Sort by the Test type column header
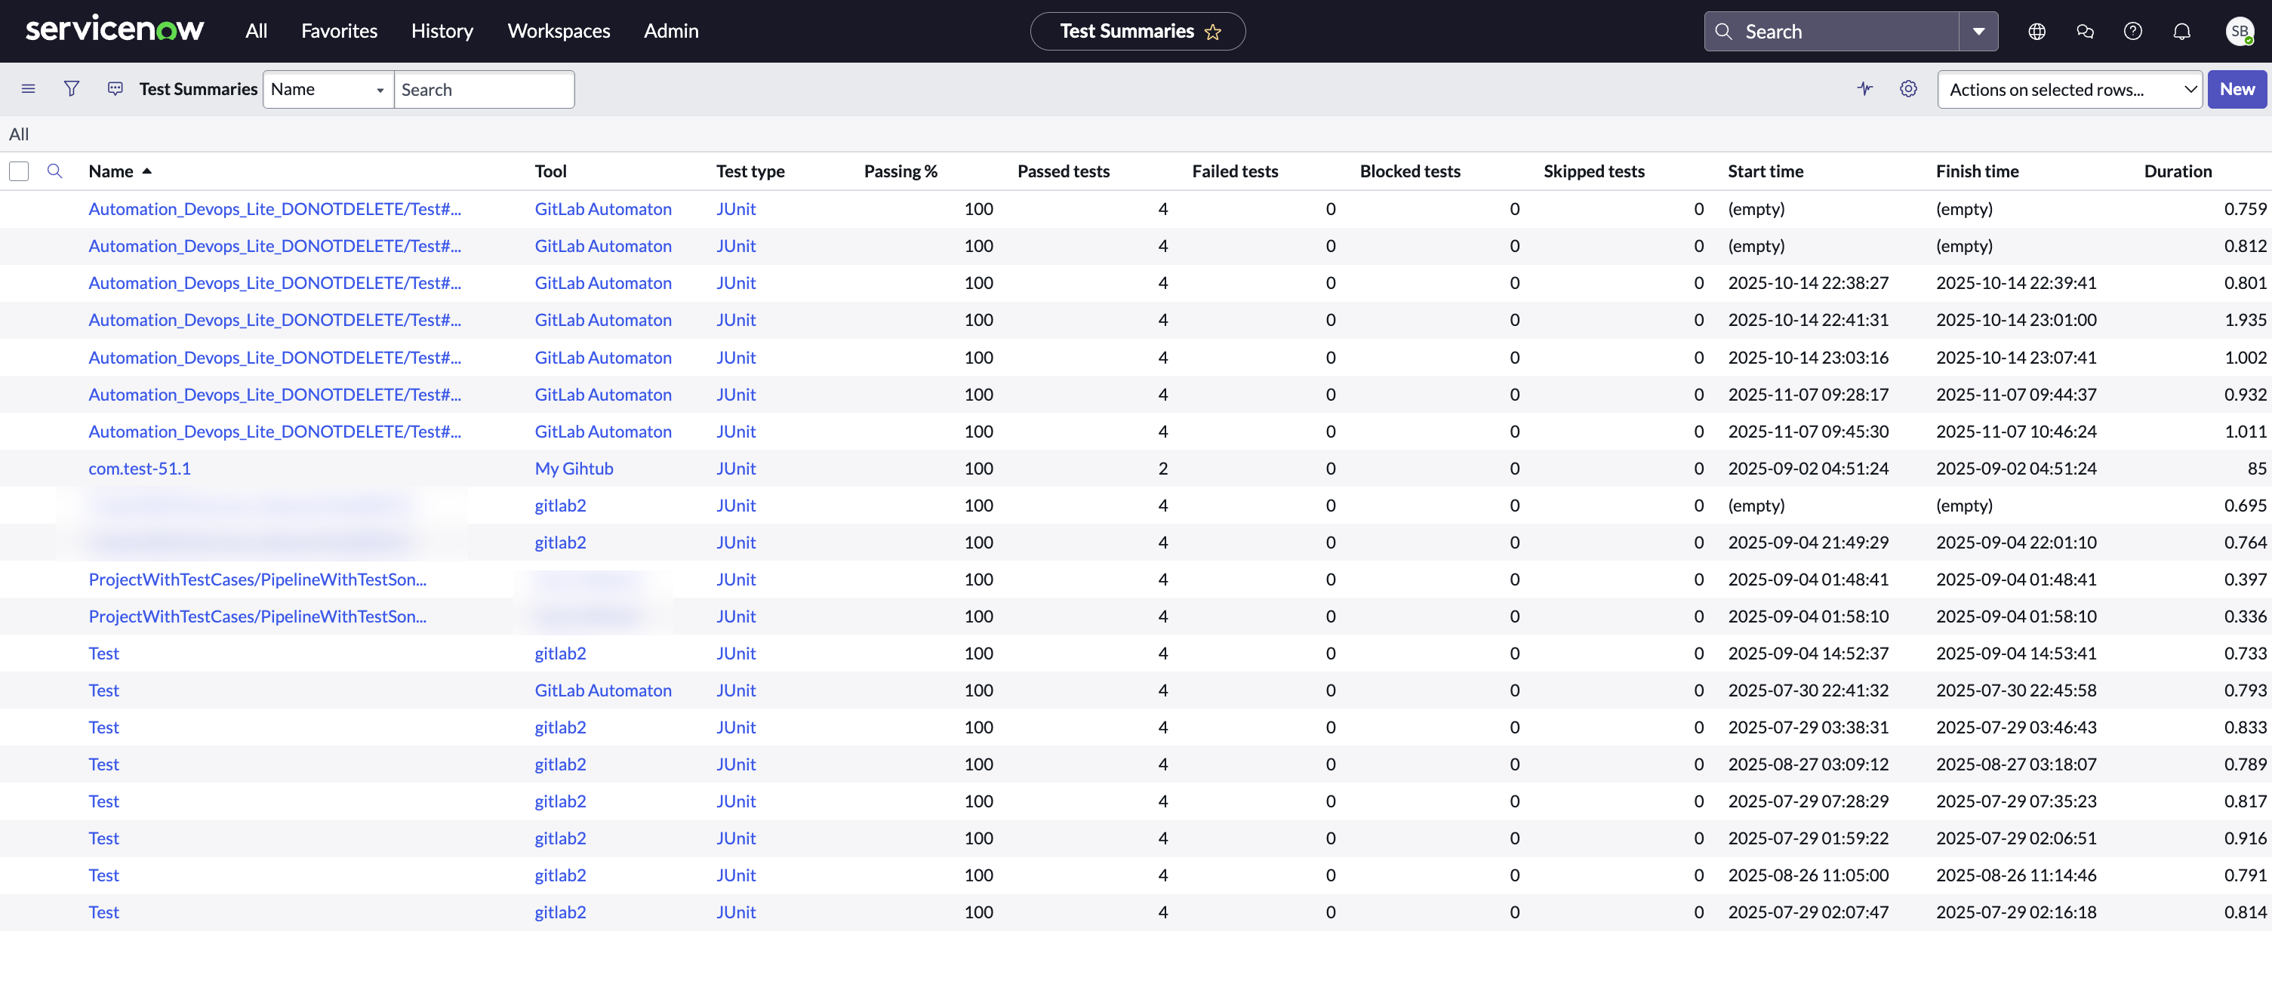Viewport: 2272px width, 990px height. (x=750, y=171)
